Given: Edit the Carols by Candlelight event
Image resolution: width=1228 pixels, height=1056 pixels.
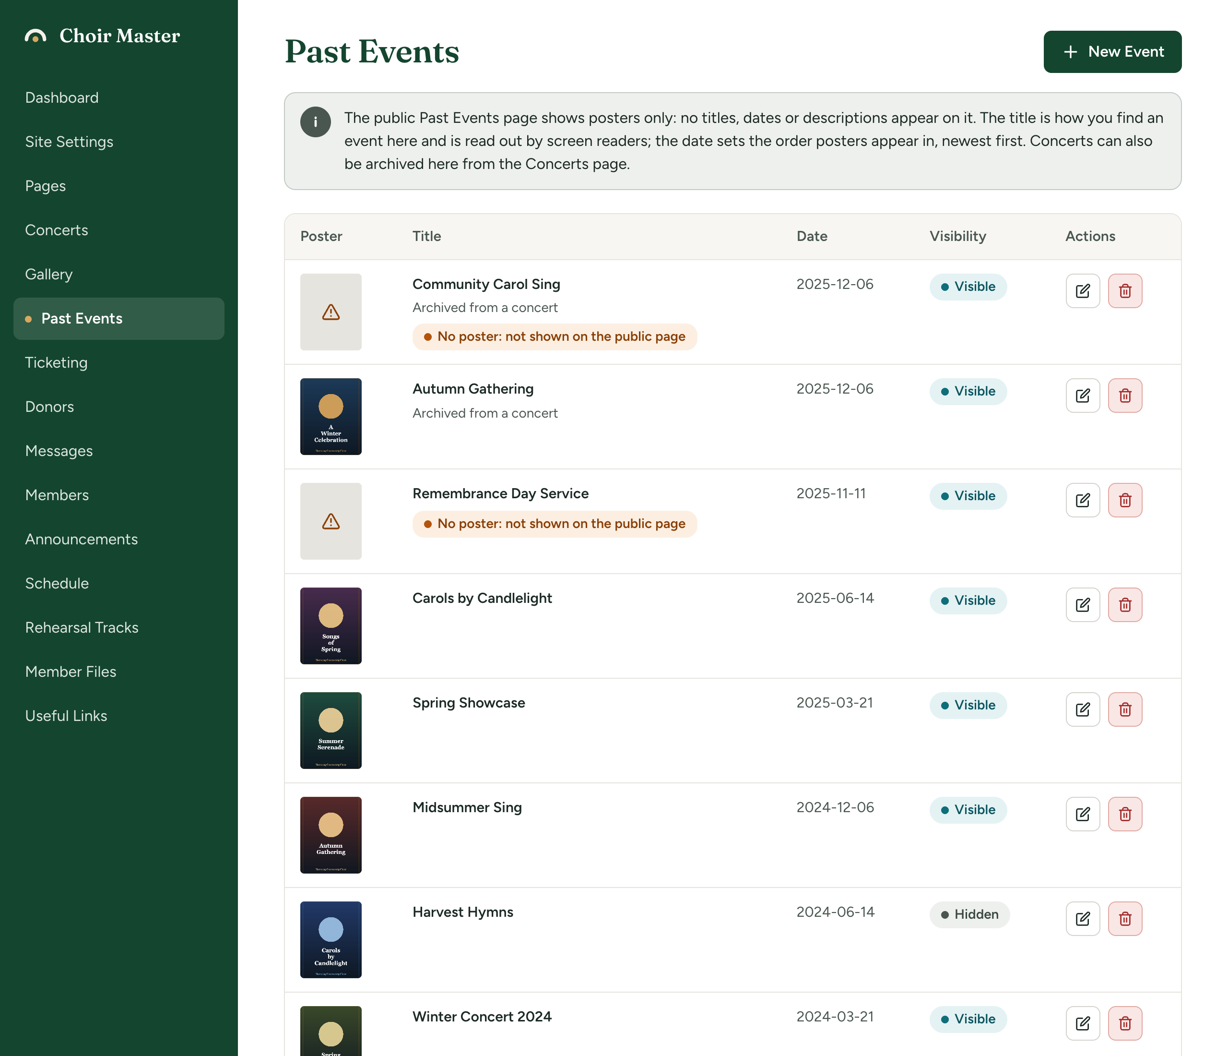Looking at the screenshot, I should click(1082, 605).
